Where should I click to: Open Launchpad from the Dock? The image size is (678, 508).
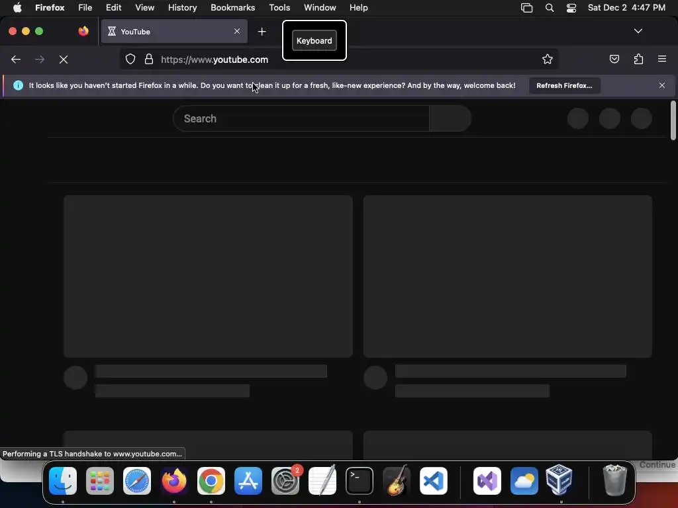(100, 481)
